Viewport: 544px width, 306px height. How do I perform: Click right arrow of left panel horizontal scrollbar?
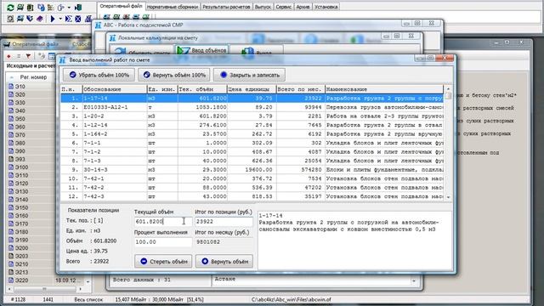[80, 289]
